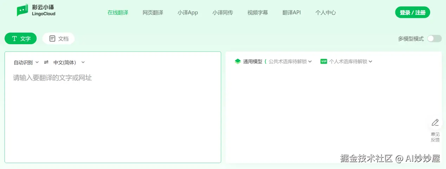Open the 小译同传 nav item
446x169 pixels.
pyautogui.click(x=222, y=13)
